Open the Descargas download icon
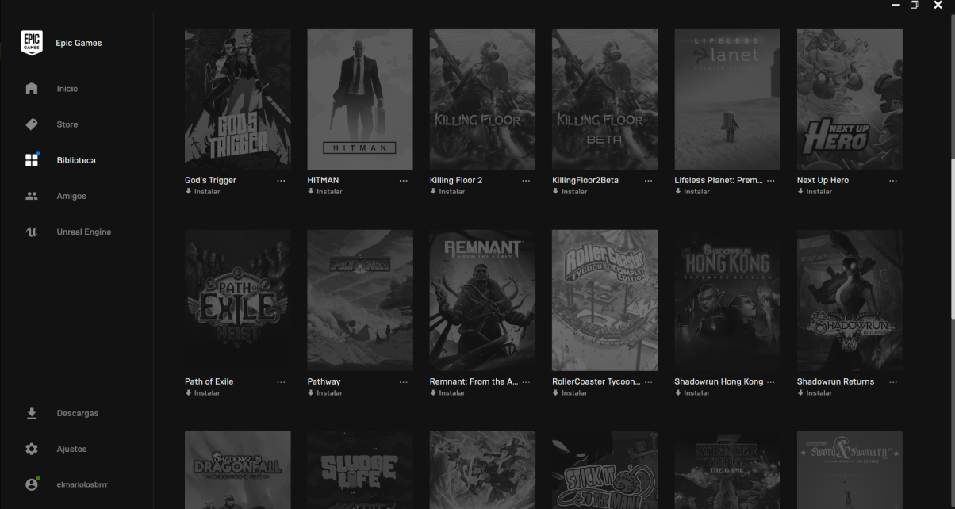 pyautogui.click(x=32, y=413)
